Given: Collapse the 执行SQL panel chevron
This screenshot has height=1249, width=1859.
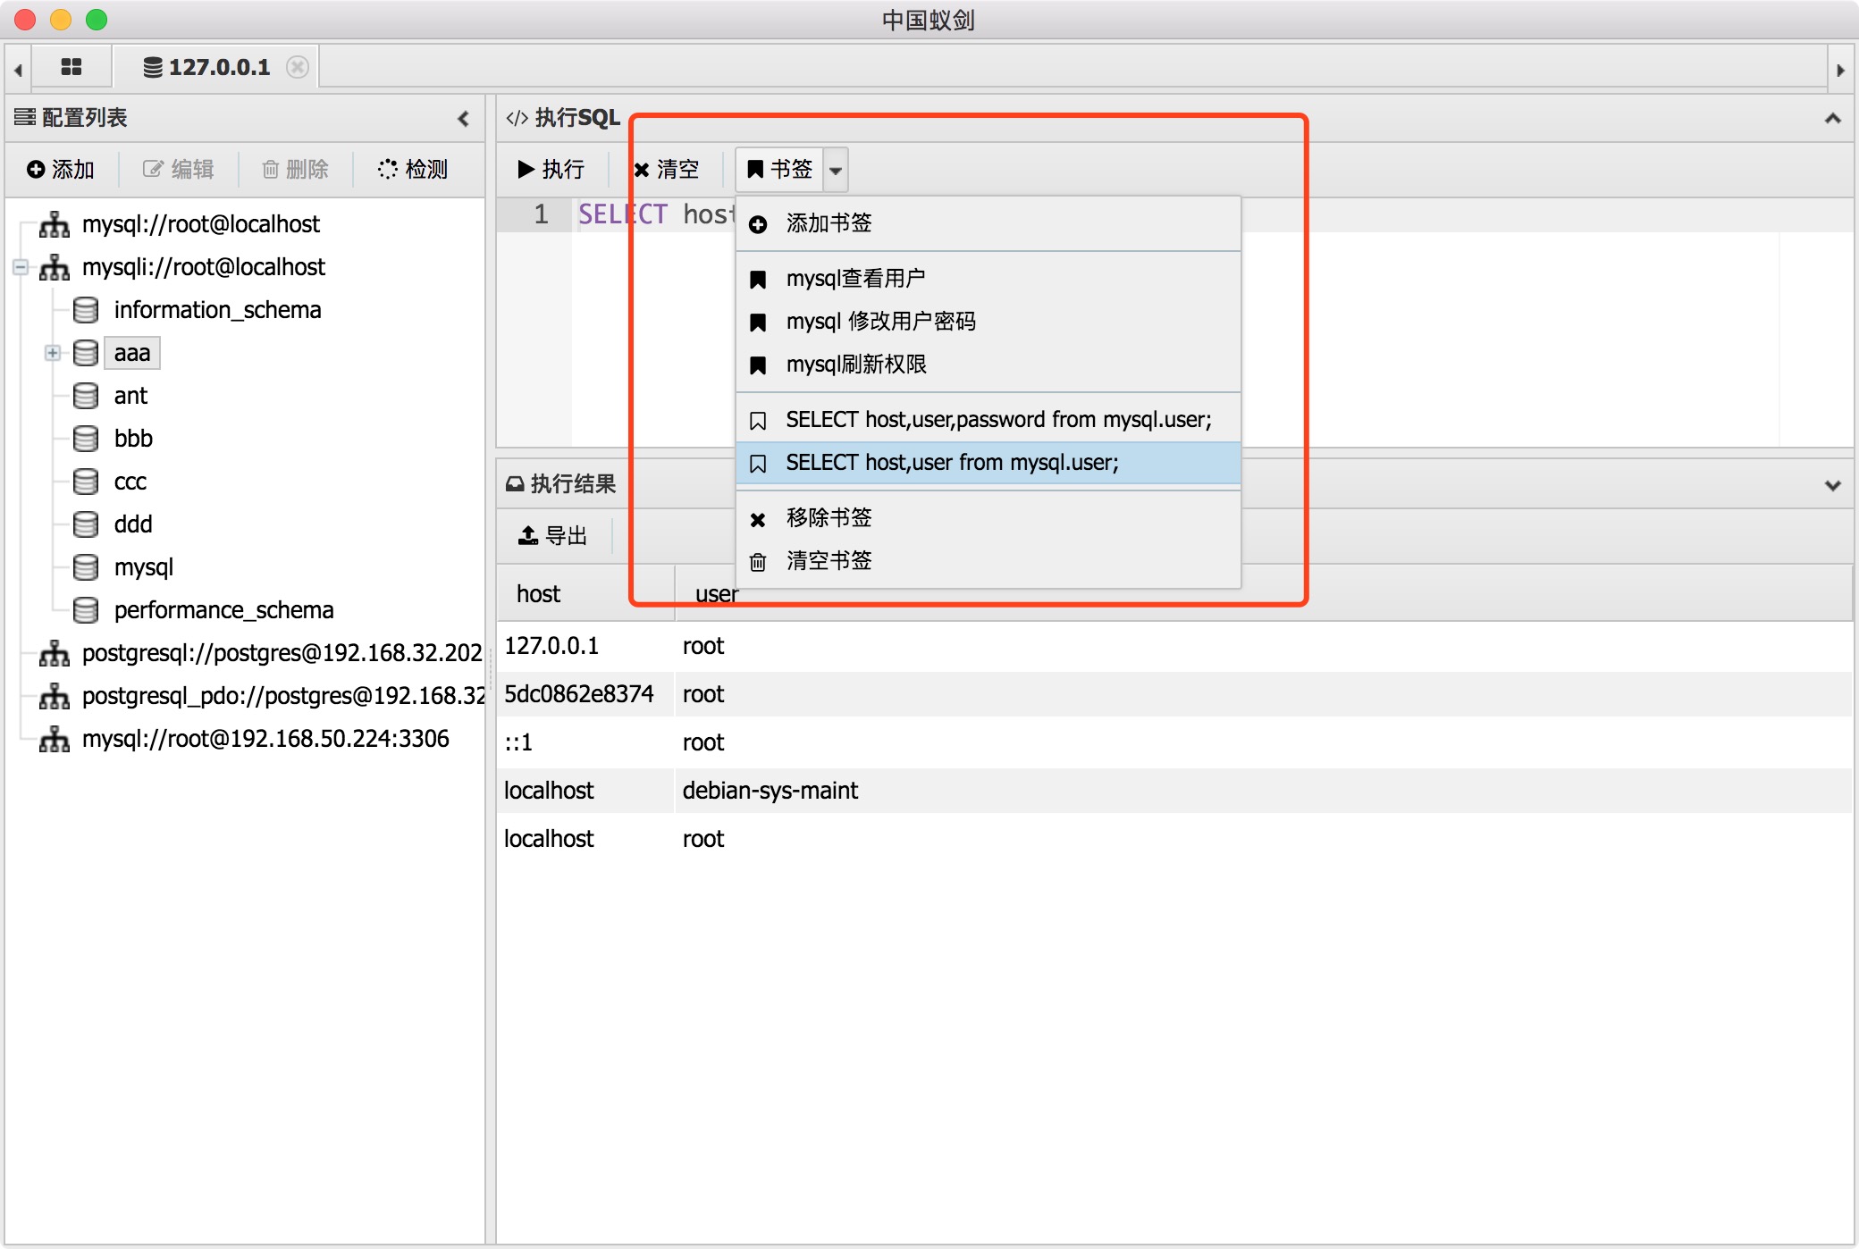Looking at the screenshot, I should [x=1832, y=118].
